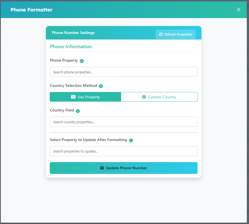This screenshot has width=249, height=224.
Task: Click the floppy disk save icon
Action: (102, 168)
